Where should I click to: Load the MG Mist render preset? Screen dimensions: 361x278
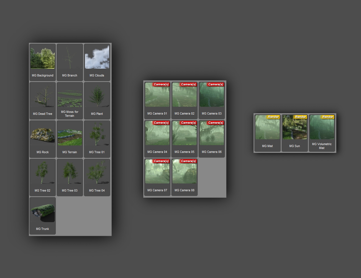267,133
